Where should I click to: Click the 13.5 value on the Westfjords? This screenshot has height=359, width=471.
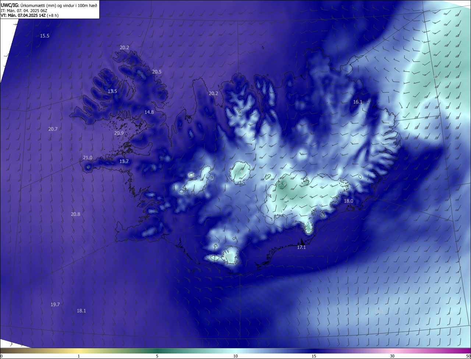pos(112,91)
